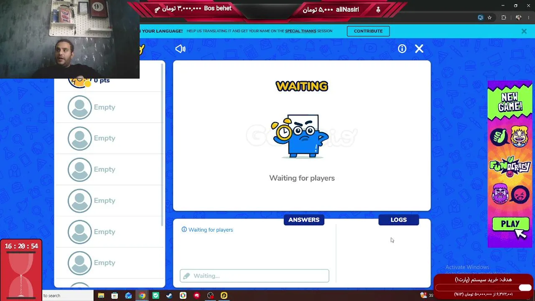Select the fourth Empty player slot avatar

point(79,201)
